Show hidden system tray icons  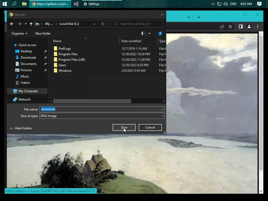coord(213,4)
